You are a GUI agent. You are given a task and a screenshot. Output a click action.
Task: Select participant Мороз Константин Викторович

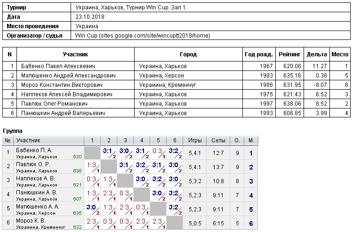pyautogui.click(x=62, y=85)
